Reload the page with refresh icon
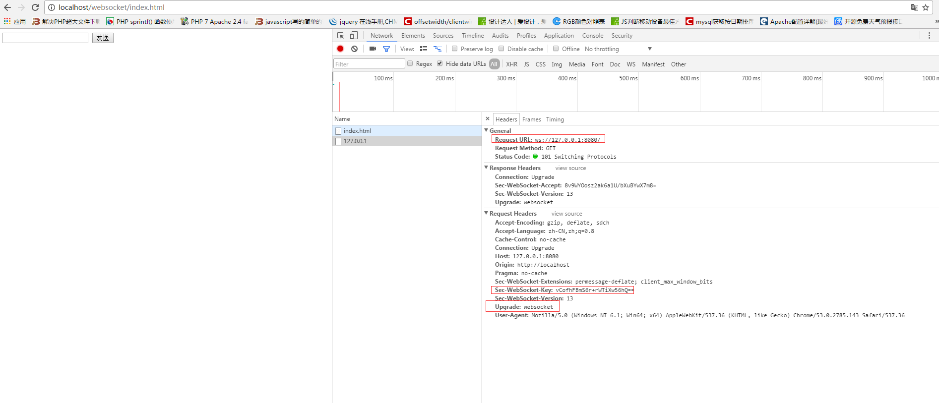The image size is (939, 403). [35, 7]
